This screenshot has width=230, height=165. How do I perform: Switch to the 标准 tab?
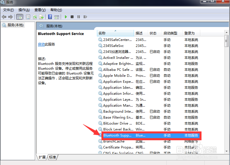tap(52, 157)
